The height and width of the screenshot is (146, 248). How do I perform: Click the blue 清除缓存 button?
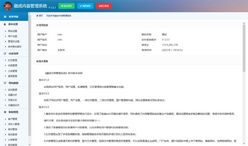pos(85,6)
